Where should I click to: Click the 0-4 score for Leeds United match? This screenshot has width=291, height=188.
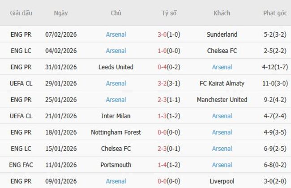(x=163, y=67)
